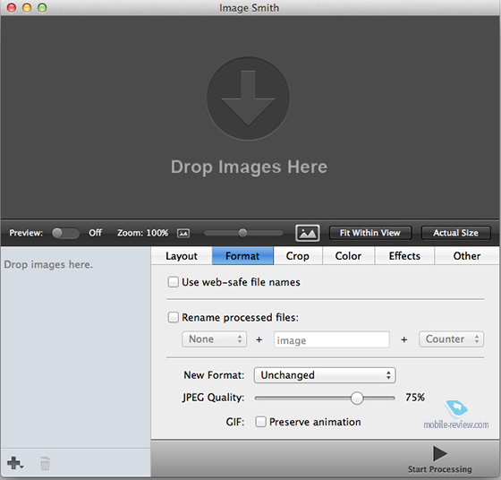Enable Use web-safe file names
Viewport: 501px width, 480px height.
point(173,282)
